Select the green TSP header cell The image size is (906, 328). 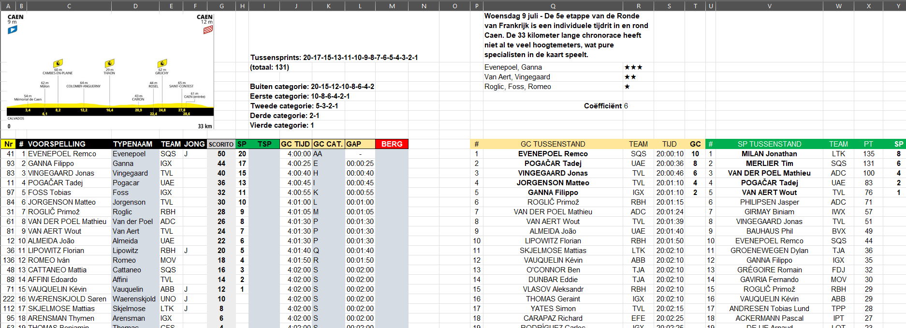[x=264, y=144]
